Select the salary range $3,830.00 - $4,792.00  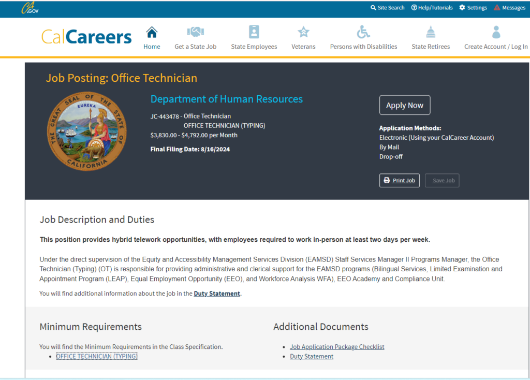click(x=179, y=135)
